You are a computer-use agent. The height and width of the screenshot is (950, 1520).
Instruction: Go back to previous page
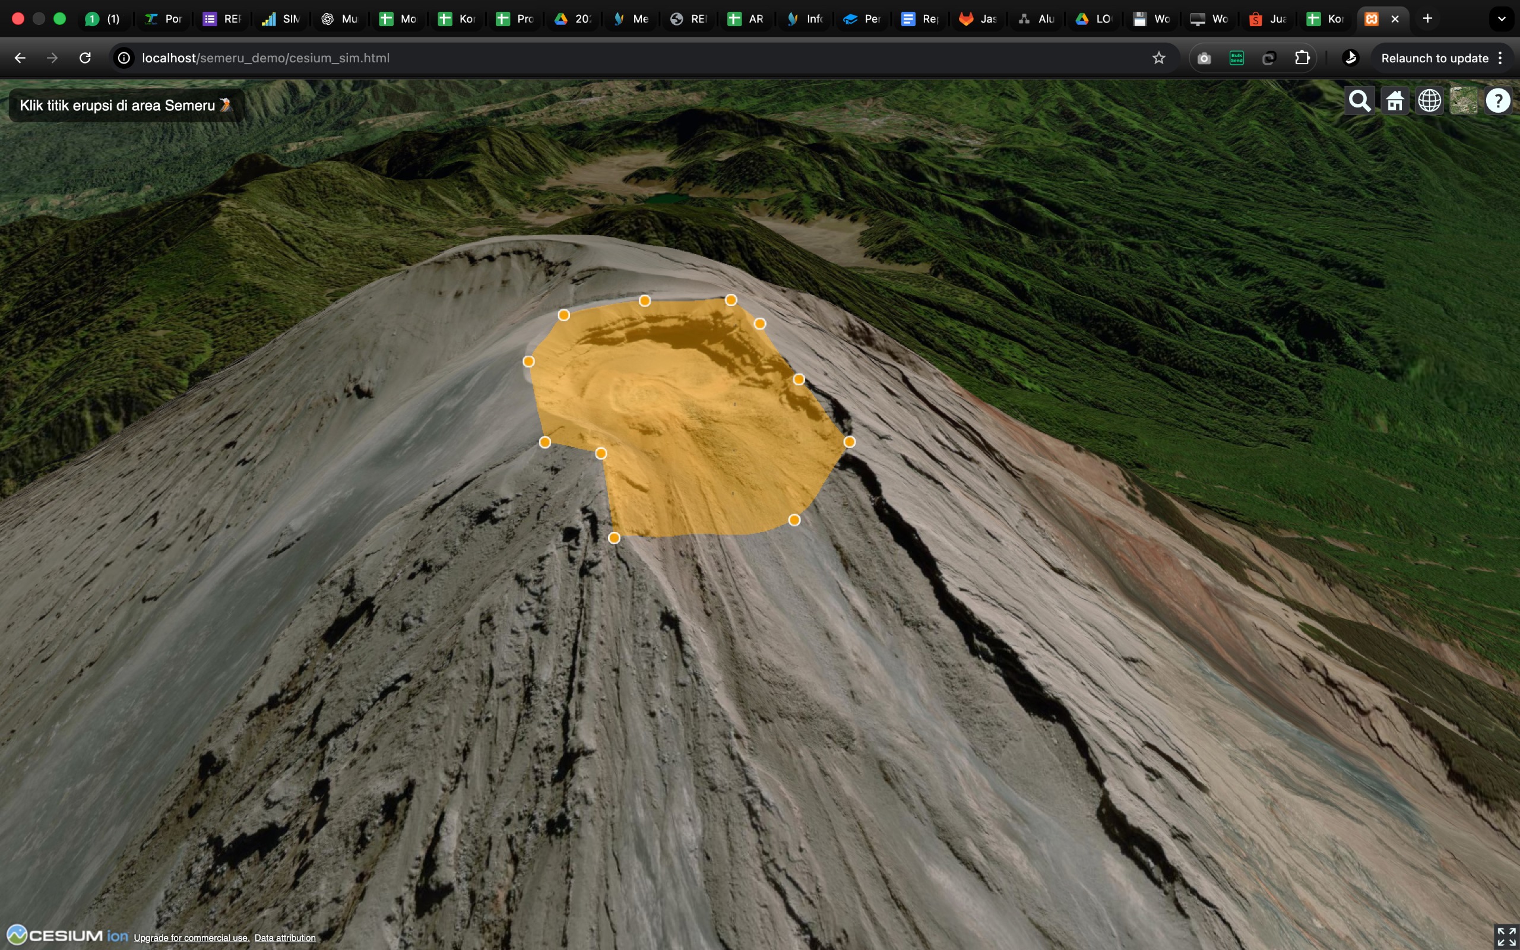click(20, 58)
